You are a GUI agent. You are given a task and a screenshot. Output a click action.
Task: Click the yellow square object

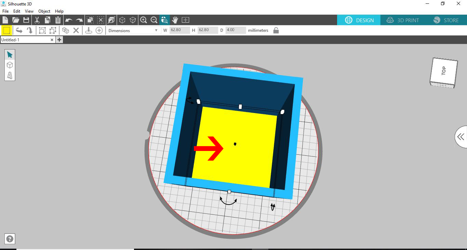point(235,147)
